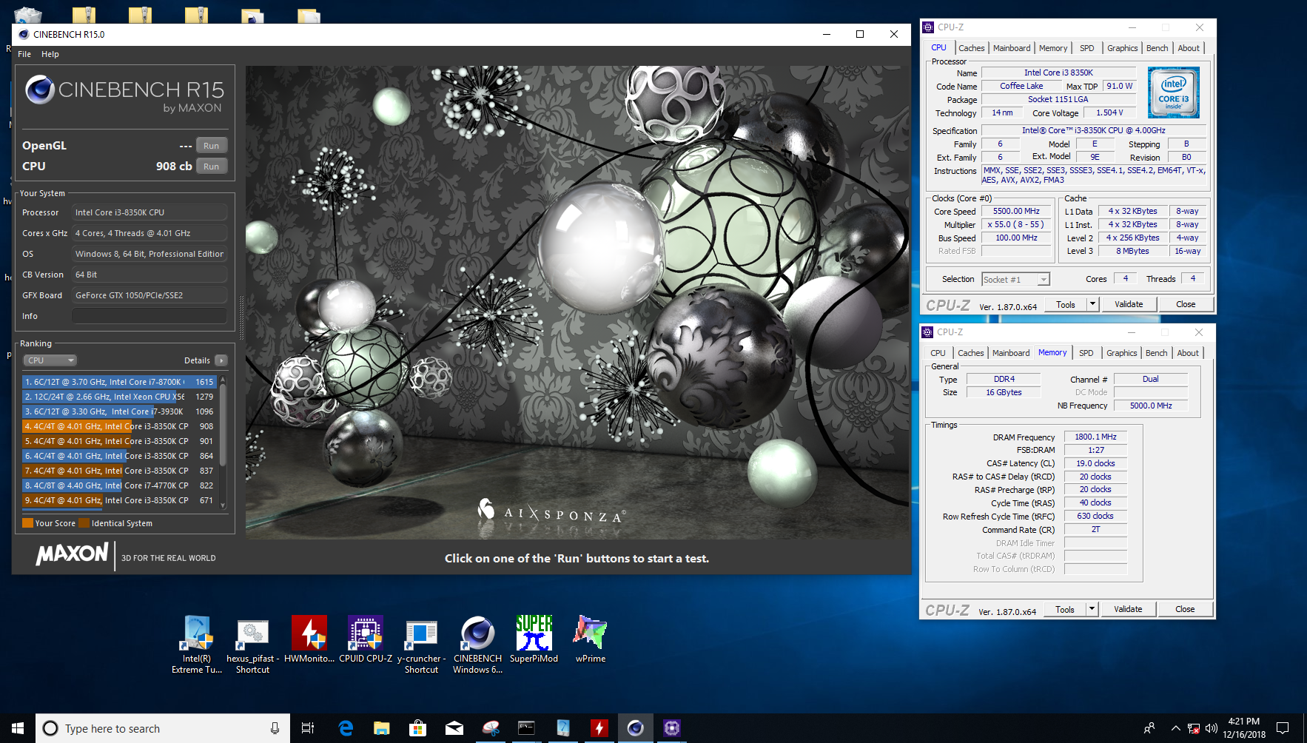Open the Intel Extreme Tuning desktop shortcut

[197, 642]
